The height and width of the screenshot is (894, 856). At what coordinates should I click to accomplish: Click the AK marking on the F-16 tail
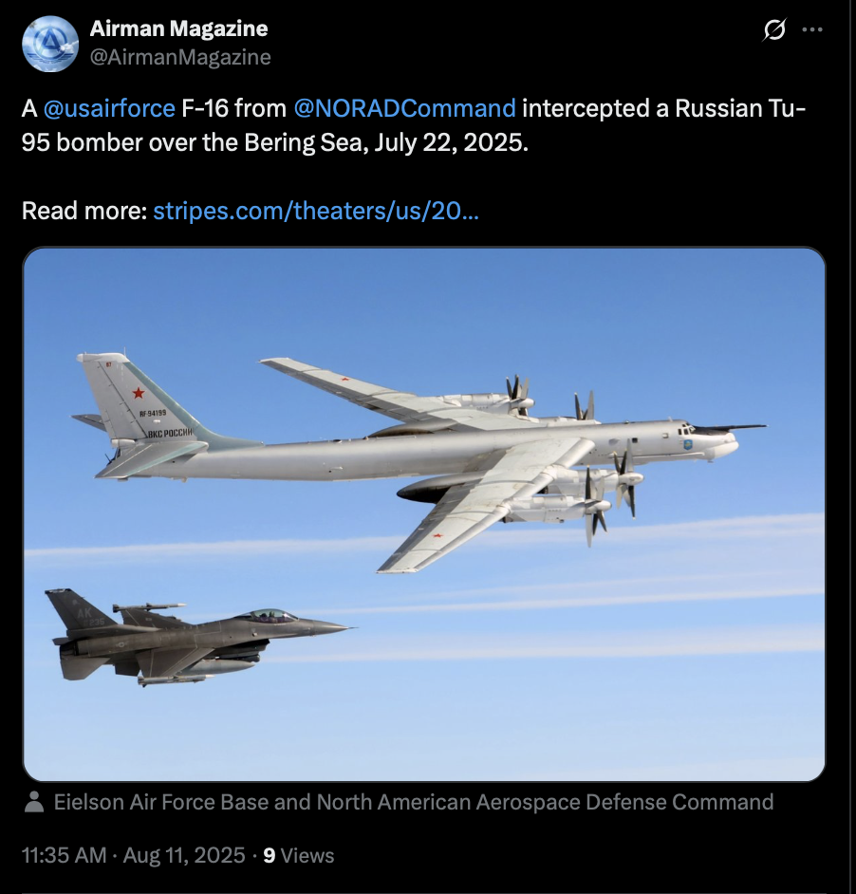click(84, 613)
